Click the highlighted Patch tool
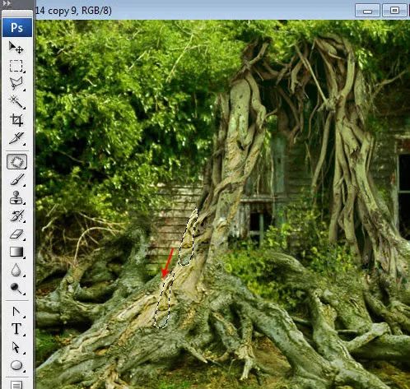Viewport: 410px width, 389px height. [x=16, y=162]
